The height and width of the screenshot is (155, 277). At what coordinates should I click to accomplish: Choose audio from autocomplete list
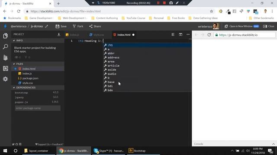coord(147,74)
